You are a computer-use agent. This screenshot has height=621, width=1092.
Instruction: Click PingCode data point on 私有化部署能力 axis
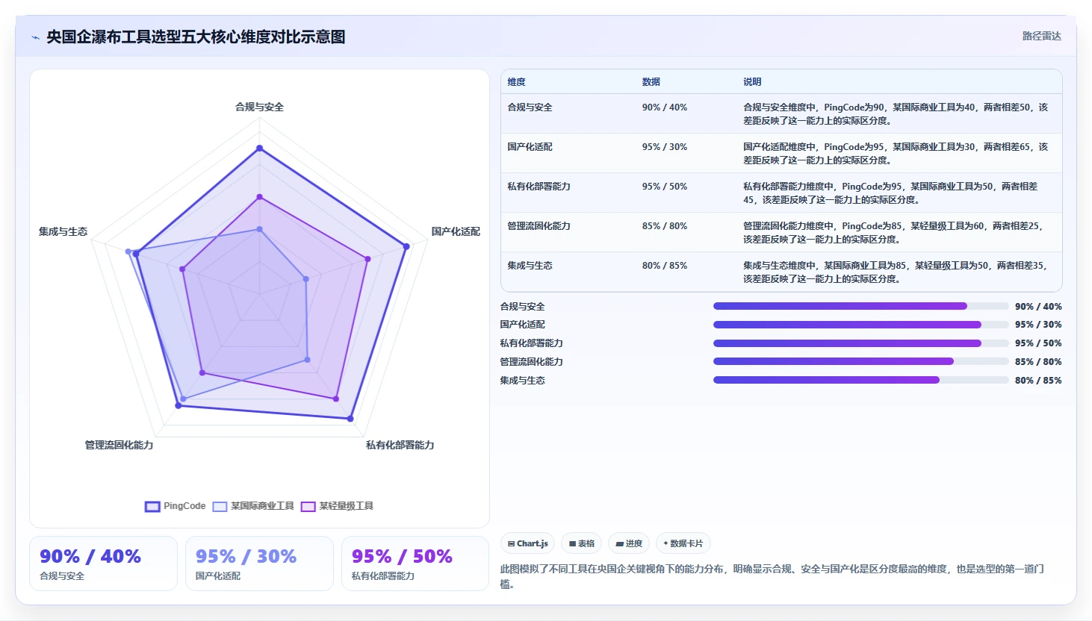(x=350, y=419)
